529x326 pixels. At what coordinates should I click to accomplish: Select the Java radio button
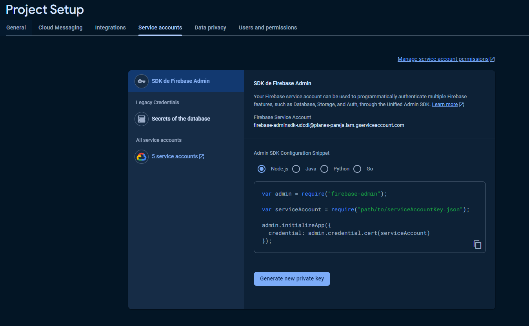[296, 169]
